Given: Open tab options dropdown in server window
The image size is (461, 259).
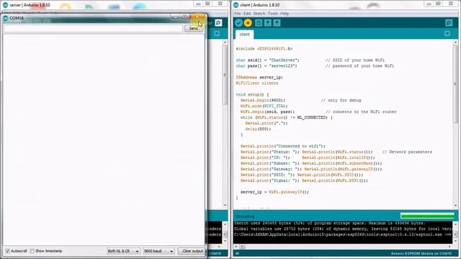Looking at the screenshot, I should 217,34.
